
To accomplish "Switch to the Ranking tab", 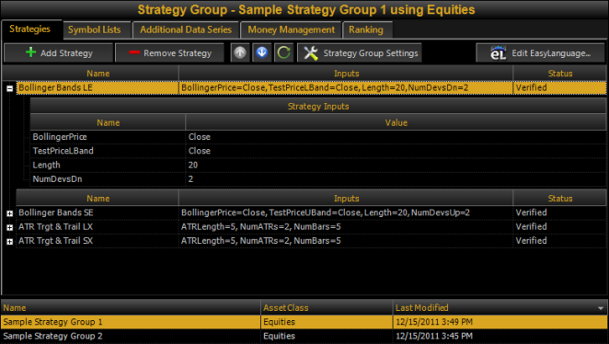I will (x=366, y=30).
